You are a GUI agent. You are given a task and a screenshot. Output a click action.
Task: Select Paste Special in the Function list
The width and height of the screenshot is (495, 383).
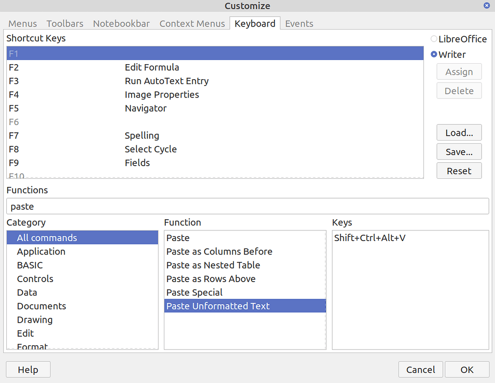coord(193,292)
